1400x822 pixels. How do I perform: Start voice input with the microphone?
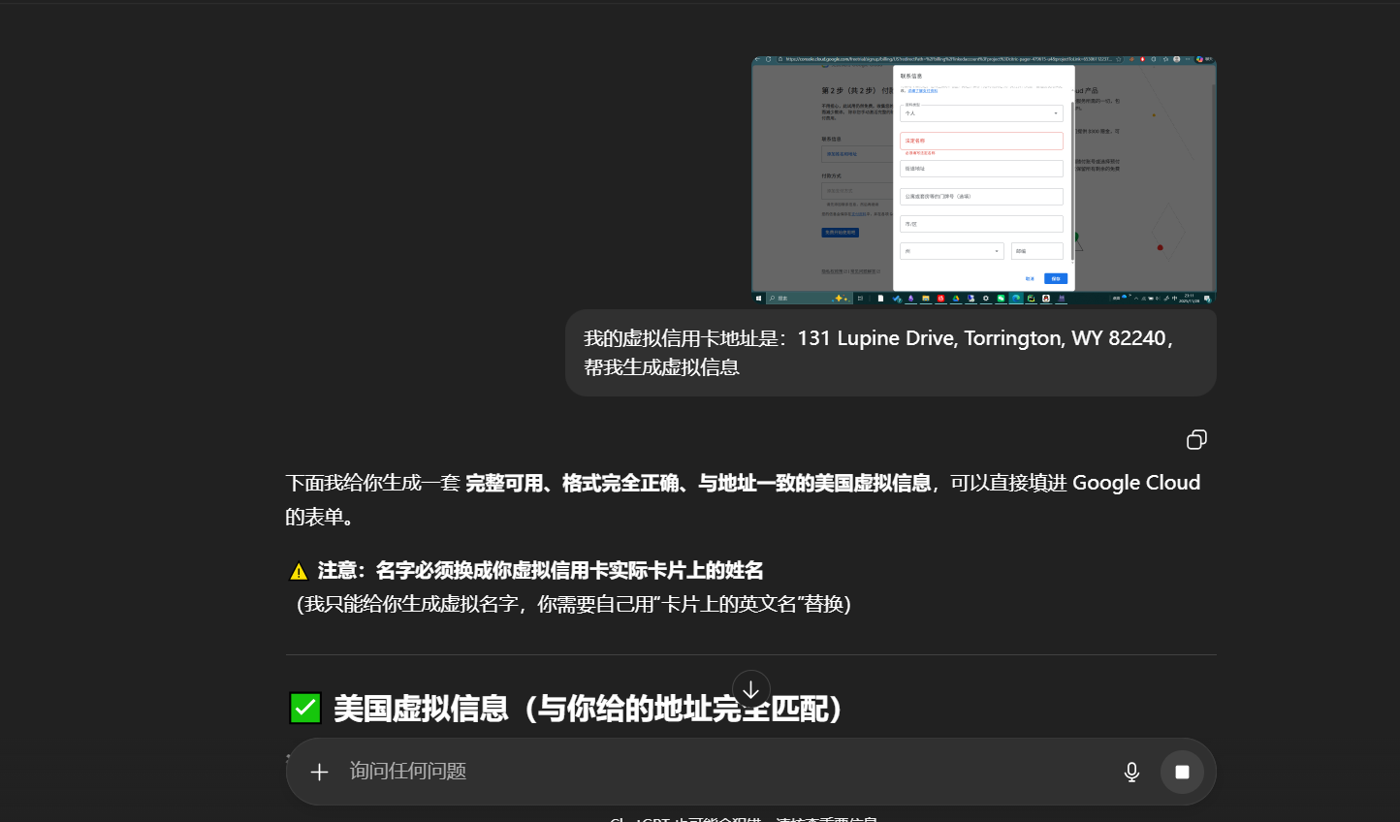(1131, 772)
